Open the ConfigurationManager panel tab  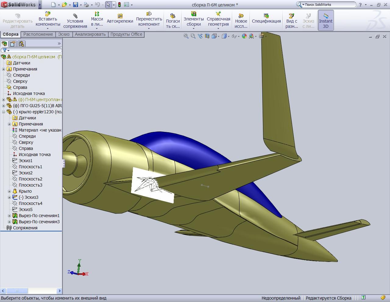pos(21,44)
